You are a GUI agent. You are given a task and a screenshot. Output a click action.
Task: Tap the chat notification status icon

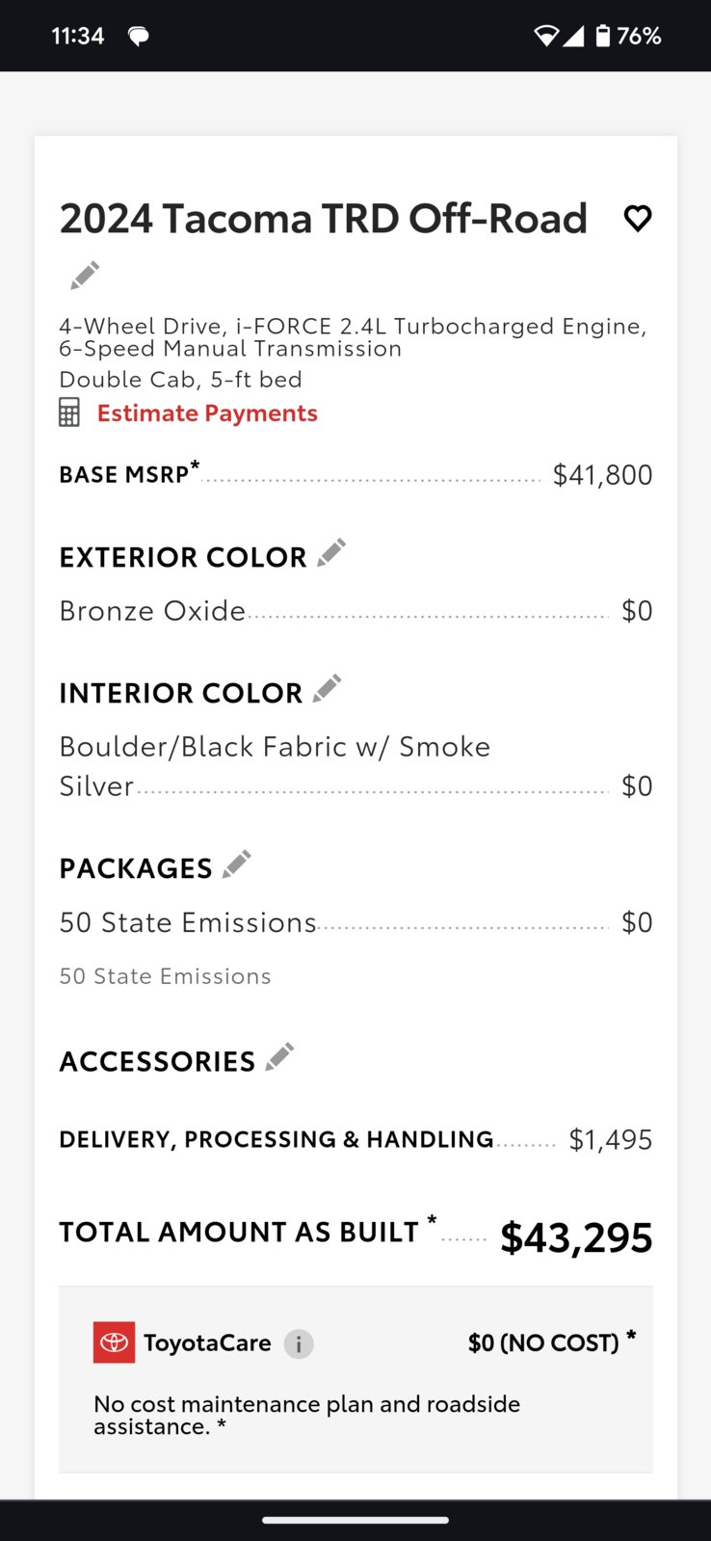(139, 37)
